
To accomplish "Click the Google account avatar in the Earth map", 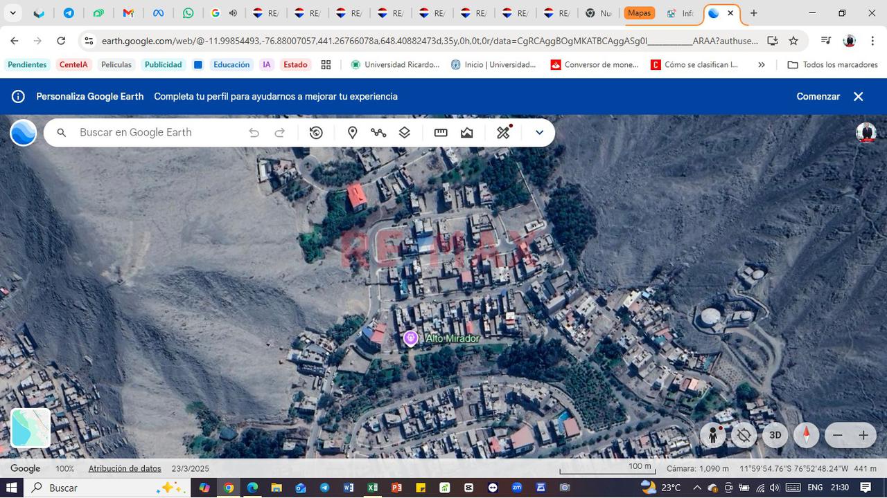I will pyautogui.click(x=866, y=133).
